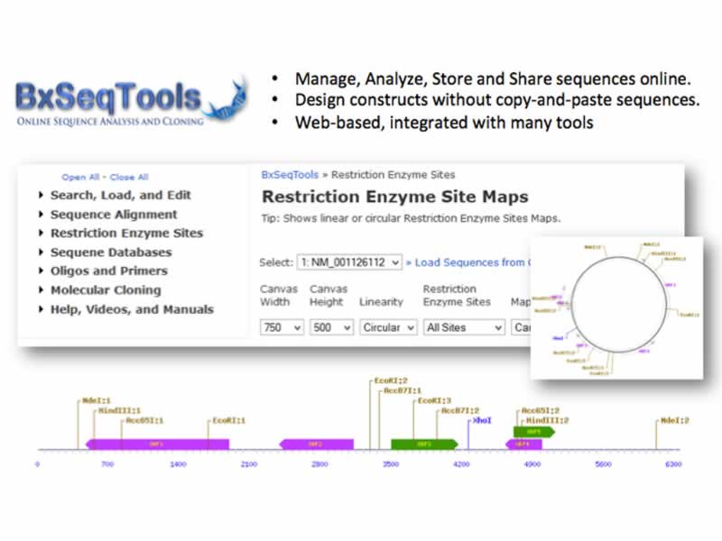Image resolution: width=722 pixels, height=541 pixels.
Task: Click the second purple ORF arrow near 2800
Action: pos(315,444)
